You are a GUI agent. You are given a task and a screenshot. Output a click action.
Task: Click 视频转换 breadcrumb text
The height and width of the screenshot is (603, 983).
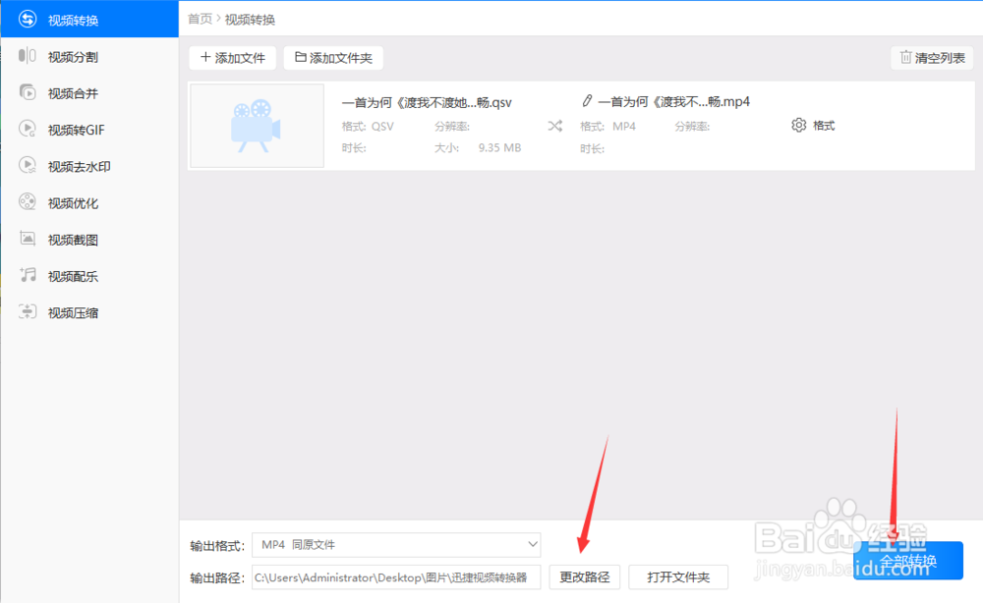(x=250, y=20)
